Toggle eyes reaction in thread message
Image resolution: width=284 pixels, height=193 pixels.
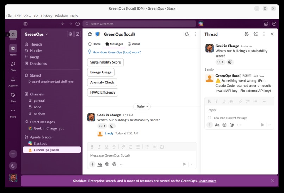tap(220, 62)
